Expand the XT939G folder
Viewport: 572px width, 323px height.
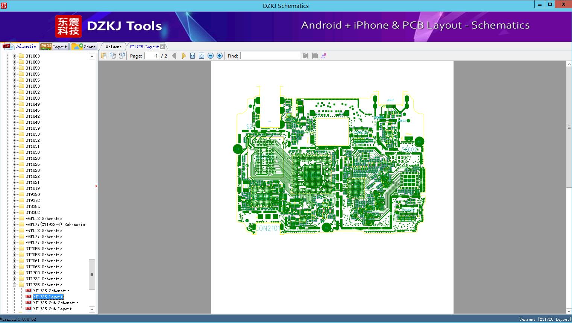click(x=15, y=194)
